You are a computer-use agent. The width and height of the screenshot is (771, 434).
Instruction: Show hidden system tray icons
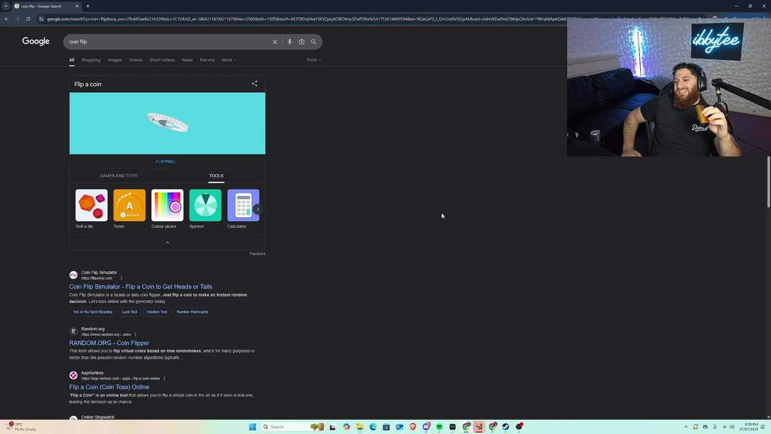(685, 427)
